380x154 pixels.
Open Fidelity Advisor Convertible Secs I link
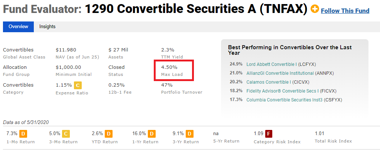pyautogui.click(x=283, y=91)
